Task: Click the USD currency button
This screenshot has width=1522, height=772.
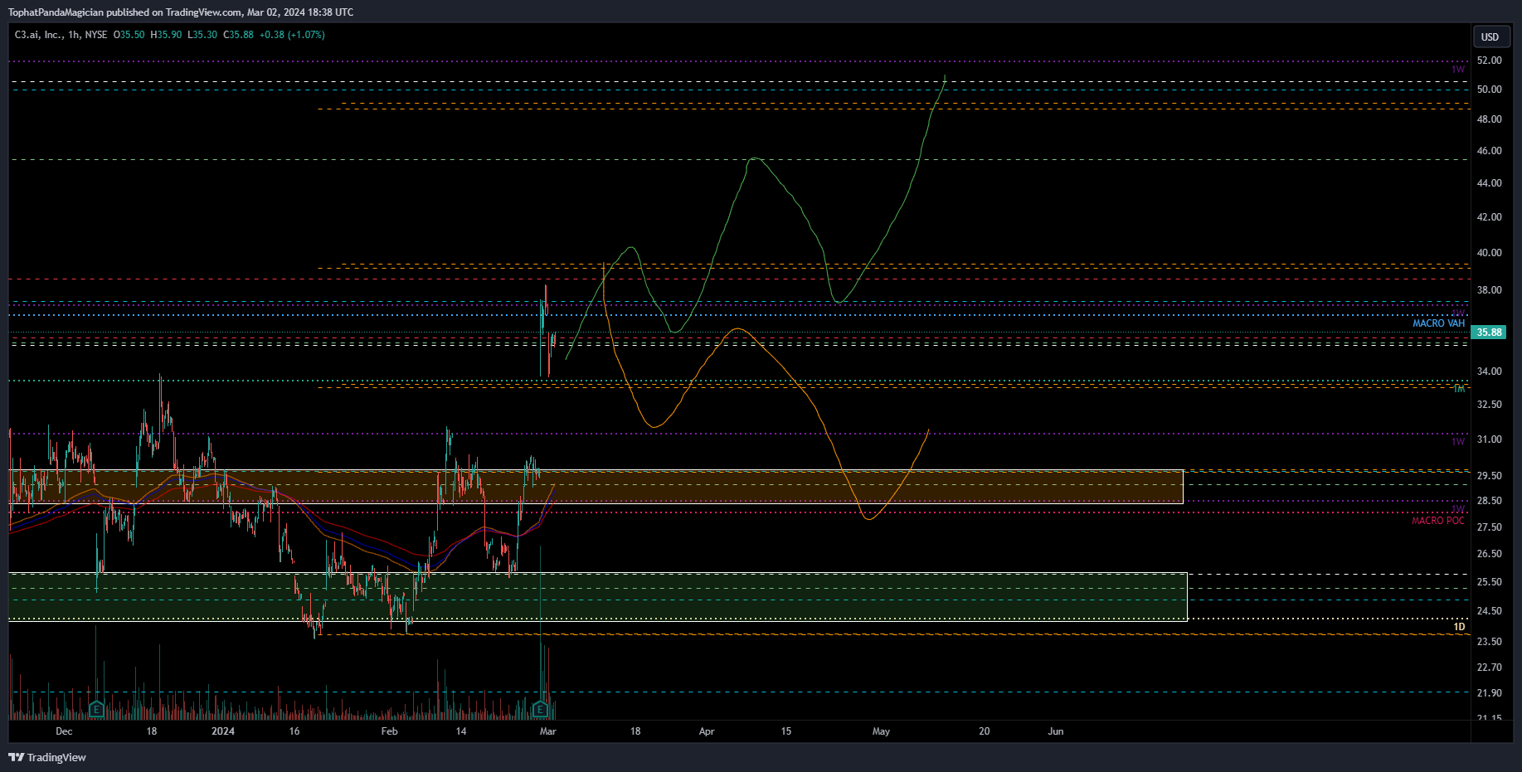Action: (x=1490, y=36)
